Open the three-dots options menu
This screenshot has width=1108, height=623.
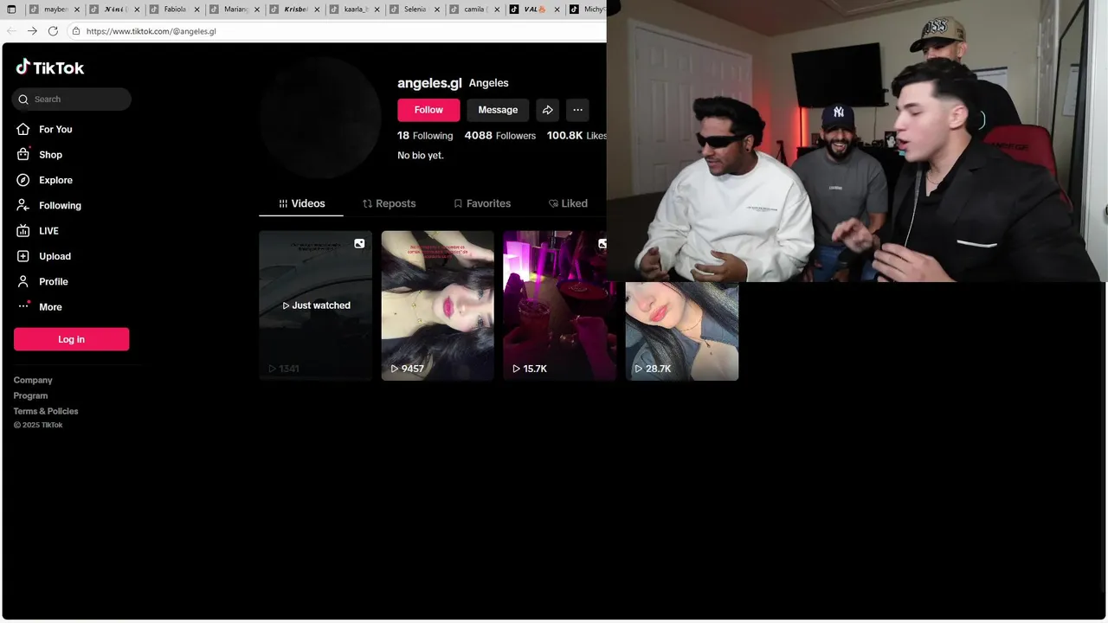click(577, 110)
